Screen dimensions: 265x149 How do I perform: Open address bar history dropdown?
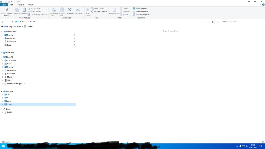pos(208,22)
